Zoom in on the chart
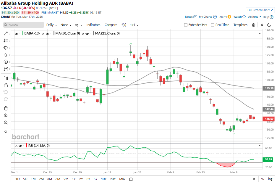The image size is (277, 186). tap(6, 115)
